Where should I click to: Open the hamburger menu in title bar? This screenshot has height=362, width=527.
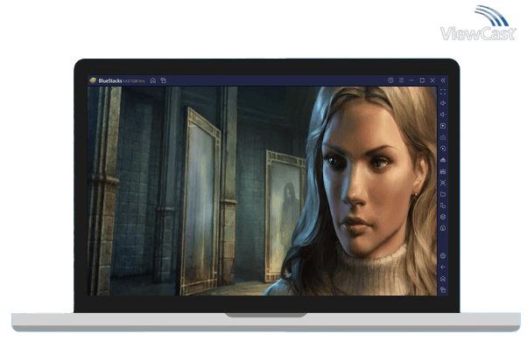pos(401,80)
